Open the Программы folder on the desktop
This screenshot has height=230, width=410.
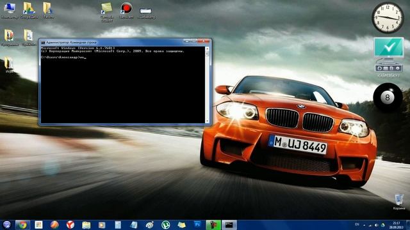pyautogui.click(x=10, y=38)
